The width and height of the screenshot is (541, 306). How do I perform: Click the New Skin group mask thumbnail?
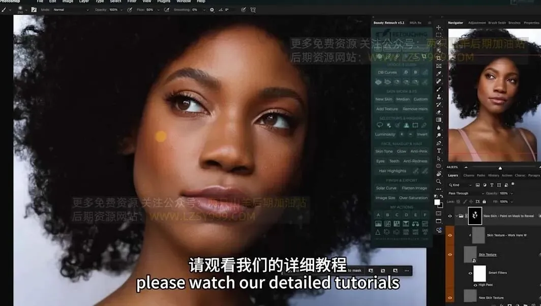click(475, 216)
